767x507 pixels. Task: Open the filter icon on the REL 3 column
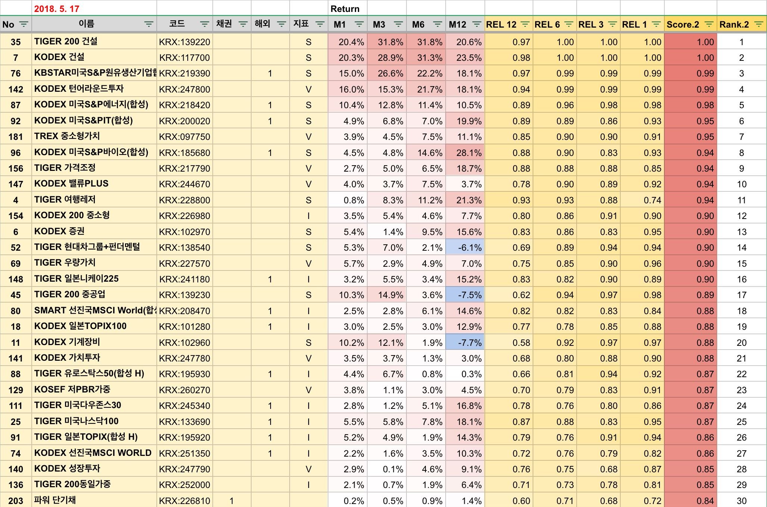pos(612,25)
